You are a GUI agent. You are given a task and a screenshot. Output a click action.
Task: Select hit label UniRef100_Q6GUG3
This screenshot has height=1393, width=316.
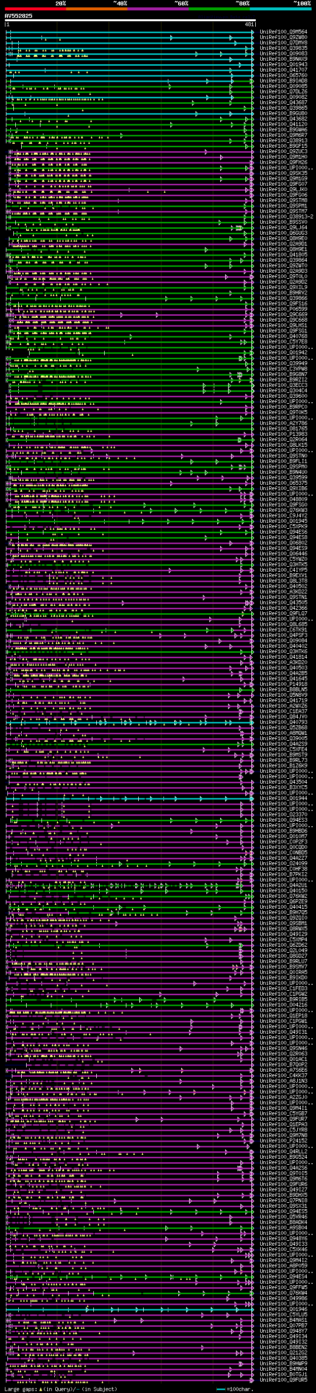283,233
